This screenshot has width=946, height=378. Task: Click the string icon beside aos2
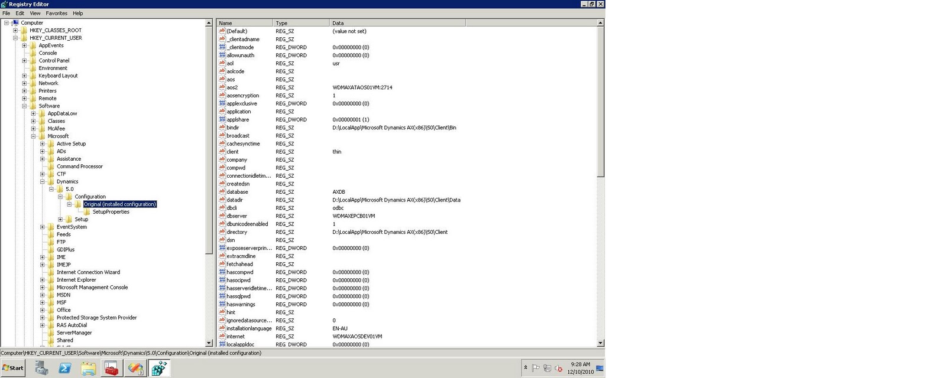[222, 87]
